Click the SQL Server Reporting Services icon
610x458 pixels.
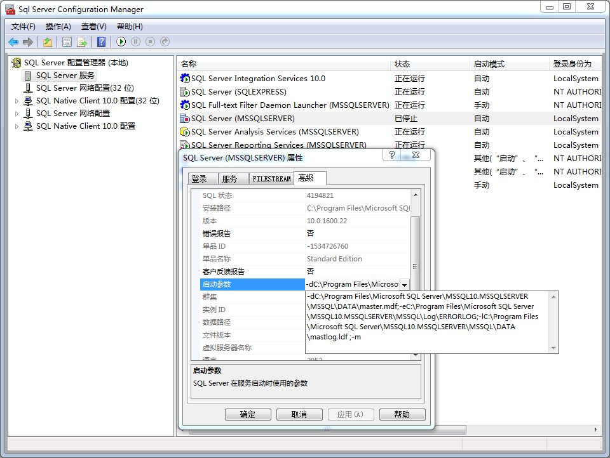tap(185, 145)
